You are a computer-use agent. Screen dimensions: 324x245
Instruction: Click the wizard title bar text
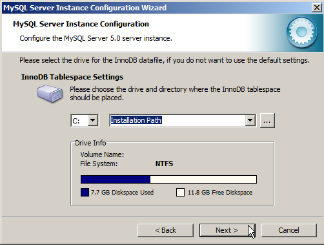tap(85, 8)
